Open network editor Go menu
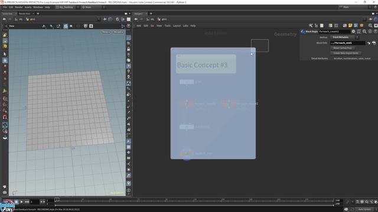Screen dimensions: 378x212 click(x=152, y=26)
